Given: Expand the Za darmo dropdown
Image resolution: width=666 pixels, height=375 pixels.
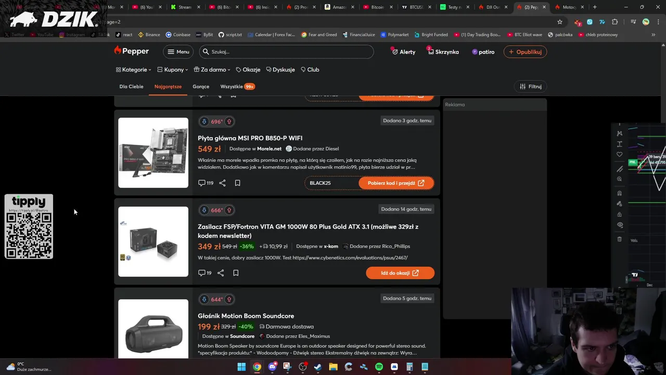Looking at the screenshot, I should (x=212, y=69).
